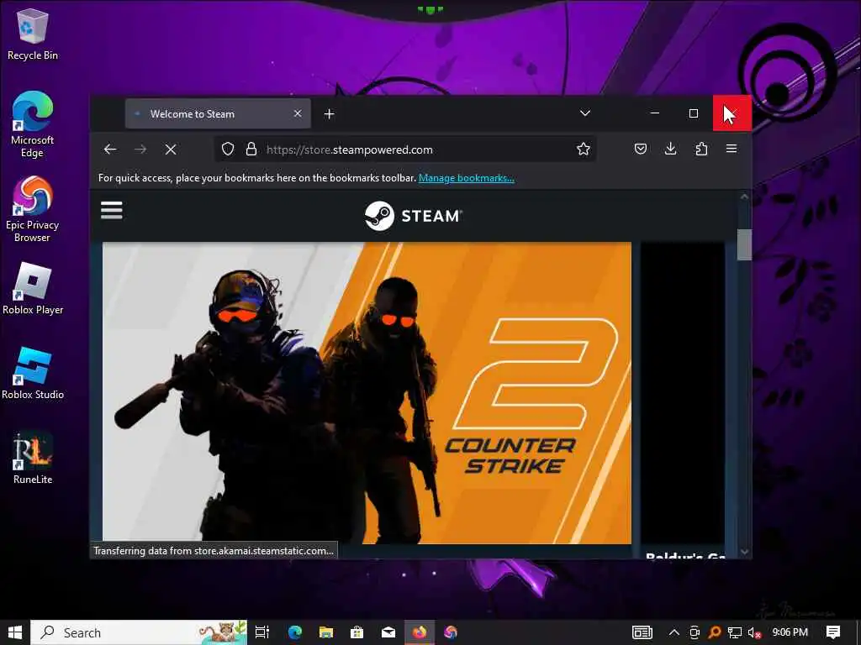Open a new tab with the plus button
Viewport: 861px width, 645px height.
[x=329, y=113]
